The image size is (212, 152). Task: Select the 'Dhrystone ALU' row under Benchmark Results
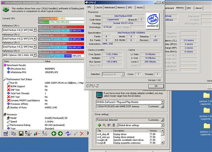pyautogui.click(x=18, y=69)
